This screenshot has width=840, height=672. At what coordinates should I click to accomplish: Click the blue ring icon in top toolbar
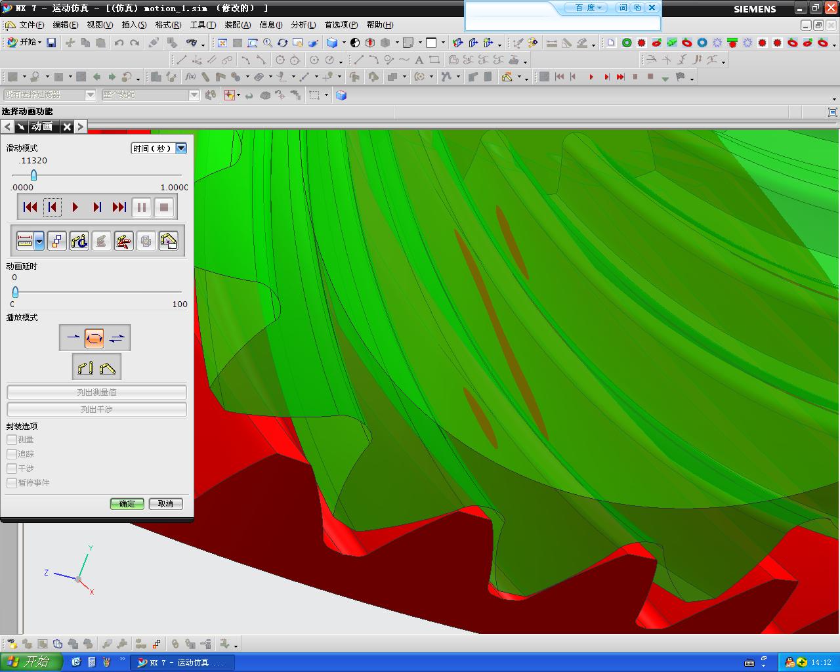coord(702,43)
